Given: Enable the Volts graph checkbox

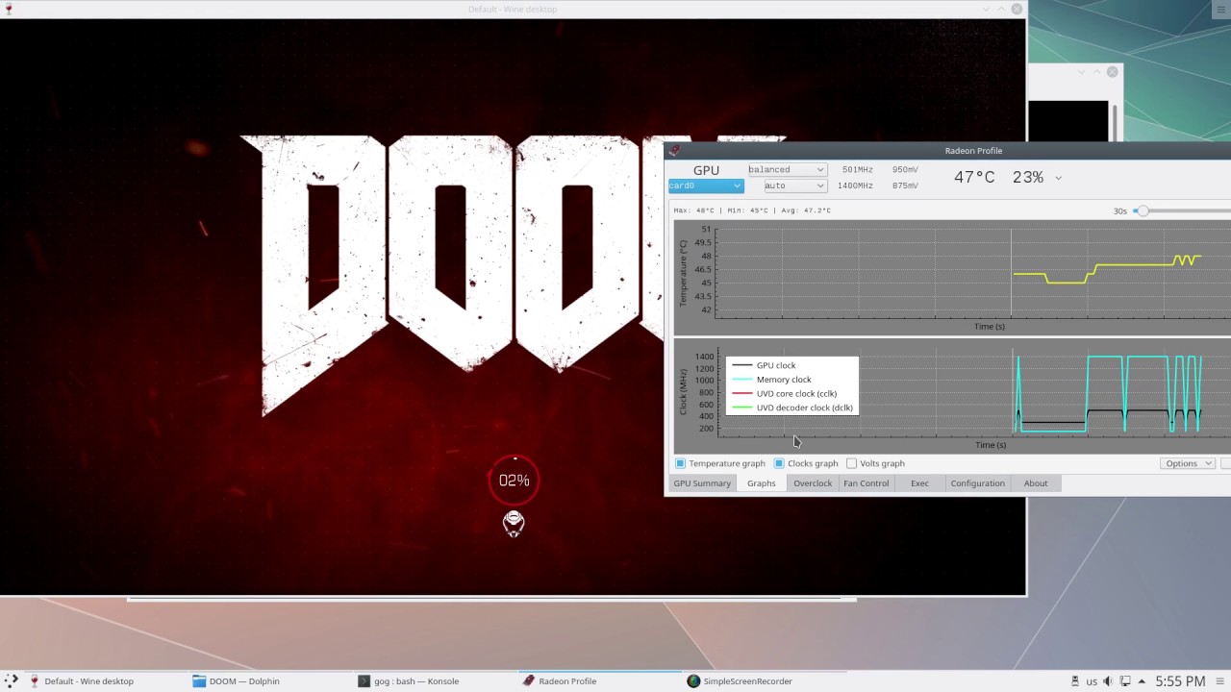Looking at the screenshot, I should [851, 463].
